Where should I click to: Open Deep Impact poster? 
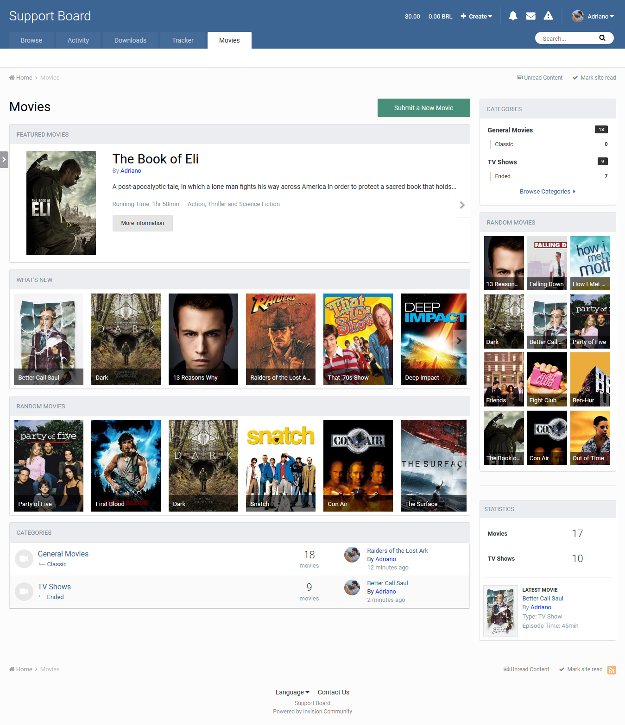point(434,339)
